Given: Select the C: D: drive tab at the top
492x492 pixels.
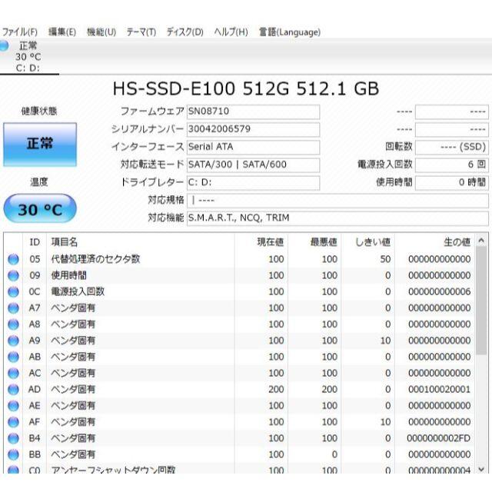Looking at the screenshot, I should (x=29, y=57).
